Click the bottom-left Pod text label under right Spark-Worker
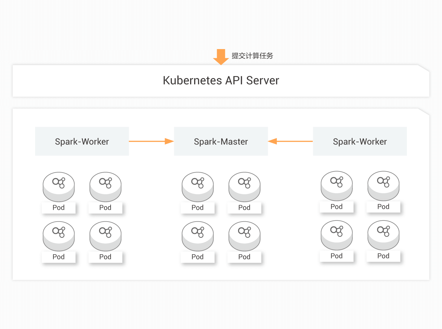Viewport: 442px width, 329px height. point(337,256)
